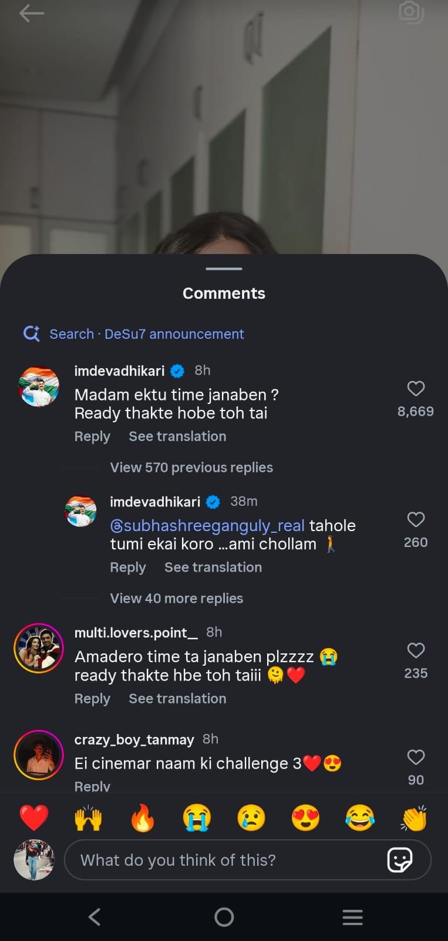Tap the AI search sparkle icon

point(31,334)
